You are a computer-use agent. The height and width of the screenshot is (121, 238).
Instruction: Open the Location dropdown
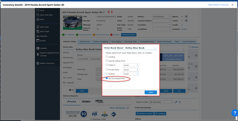coord(162,25)
